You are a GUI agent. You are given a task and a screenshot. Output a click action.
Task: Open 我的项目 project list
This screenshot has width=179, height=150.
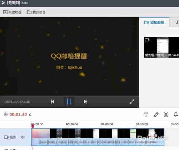point(36,12)
